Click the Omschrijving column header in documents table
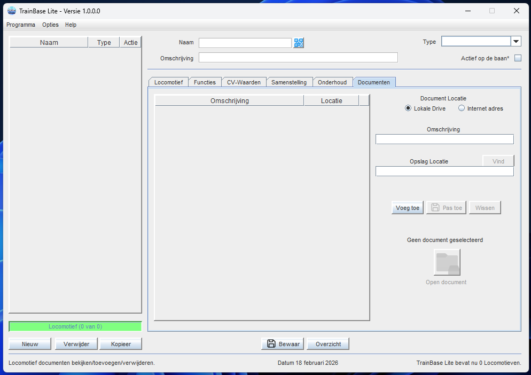 [x=229, y=100]
